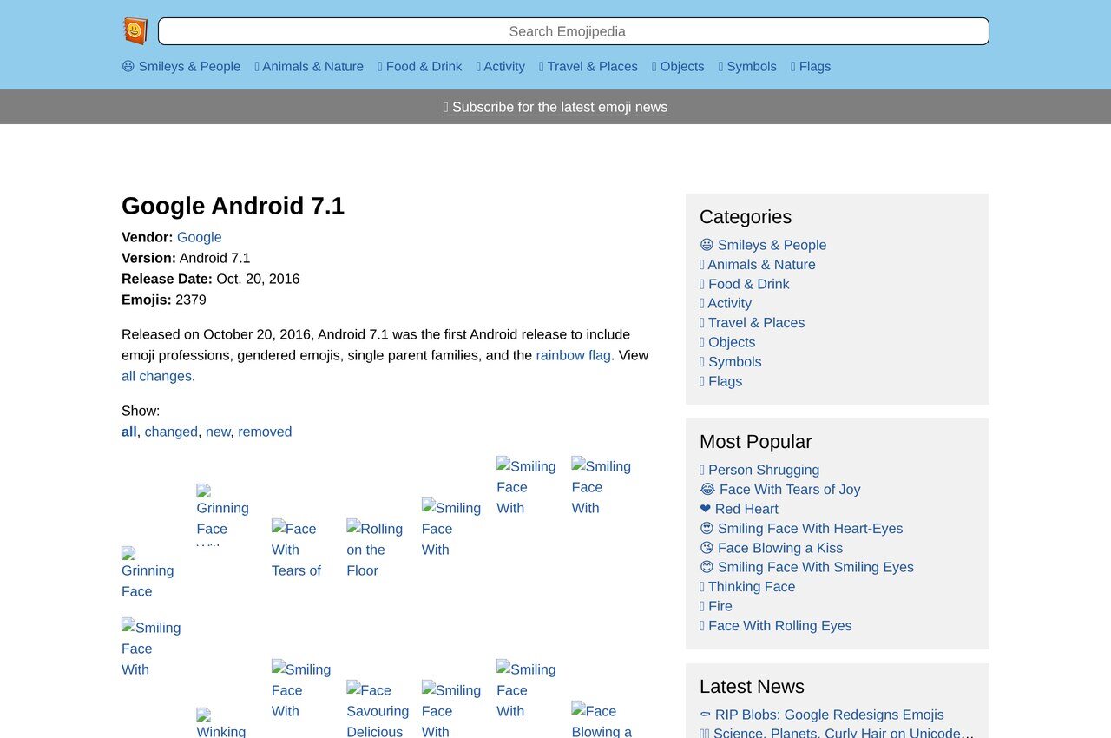Open Science, Planets, Curly Hair news link

[837, 733]
